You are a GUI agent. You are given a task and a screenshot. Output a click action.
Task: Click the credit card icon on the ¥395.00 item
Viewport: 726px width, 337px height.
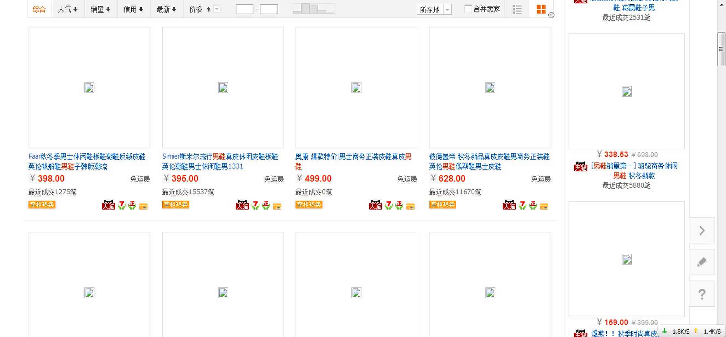coord(277,207)
